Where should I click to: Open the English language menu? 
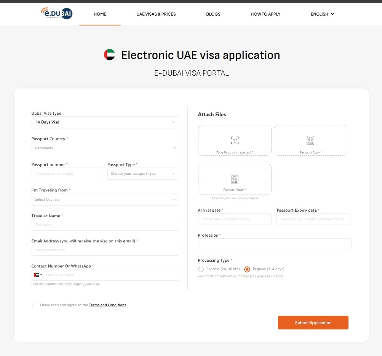pyautogui.click(x=322, y=14)
